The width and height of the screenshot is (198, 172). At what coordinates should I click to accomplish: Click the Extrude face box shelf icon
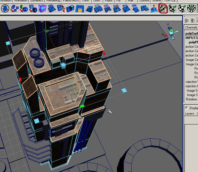pyautogui.click(x=89, y=9)
